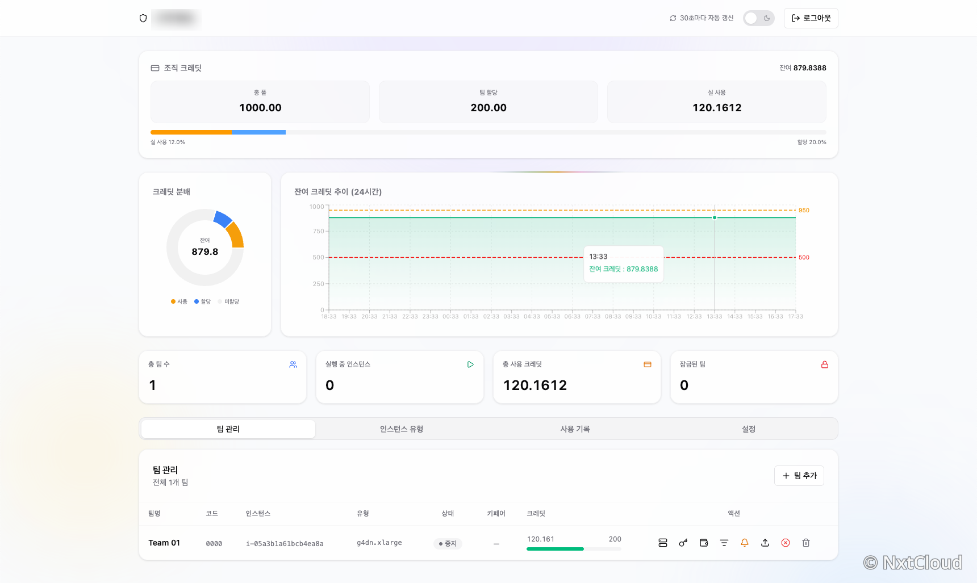
Task: Click the 로그아웃 button
Action: pos(811,18)
